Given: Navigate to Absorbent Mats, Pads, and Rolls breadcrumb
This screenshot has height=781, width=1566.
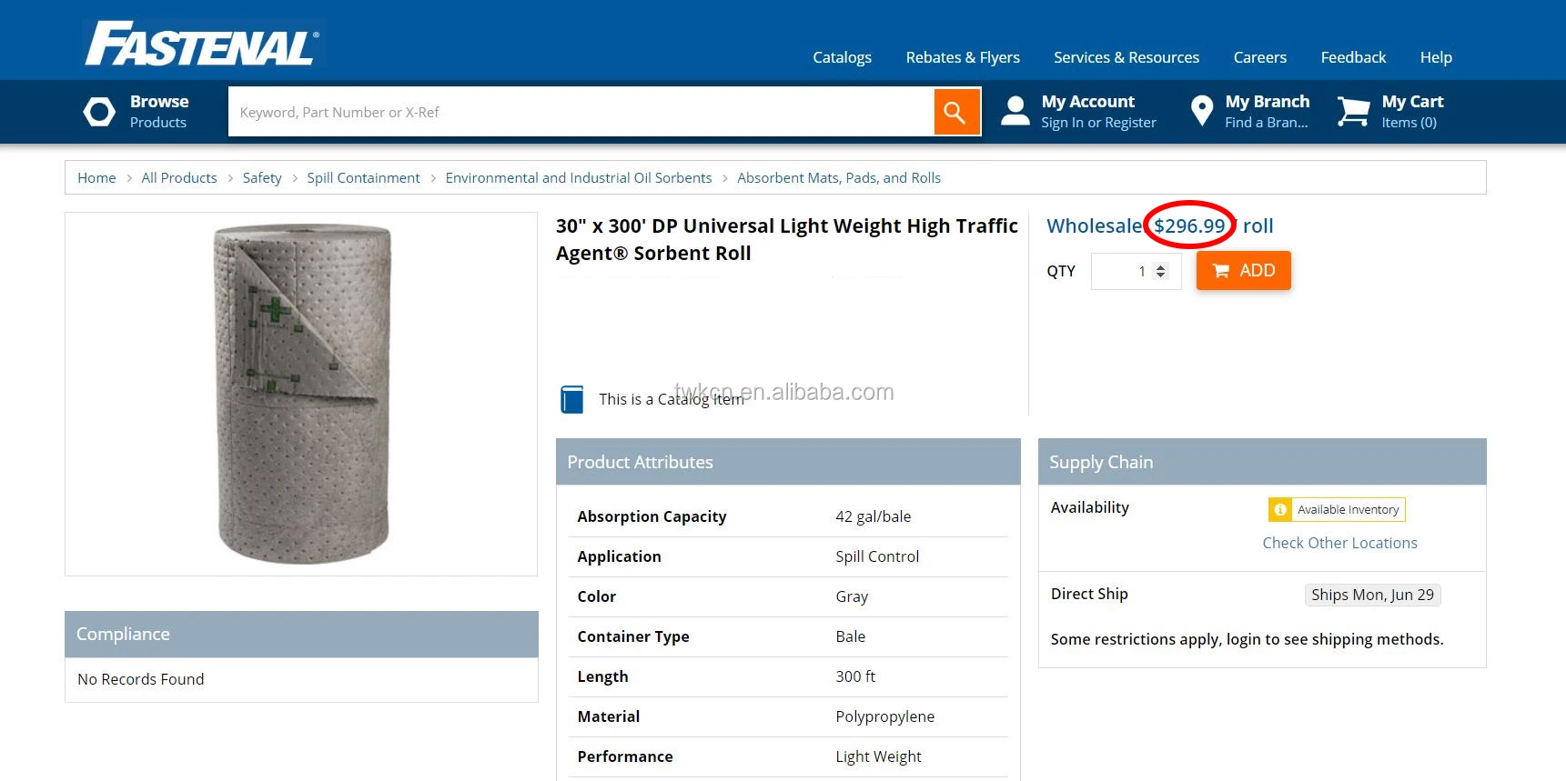Looking at the screenshot, I should [x=838, y=177].
